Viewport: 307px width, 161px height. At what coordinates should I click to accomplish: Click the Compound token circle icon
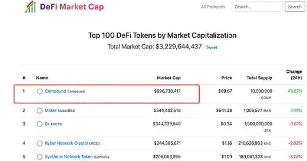pos(40,91)
